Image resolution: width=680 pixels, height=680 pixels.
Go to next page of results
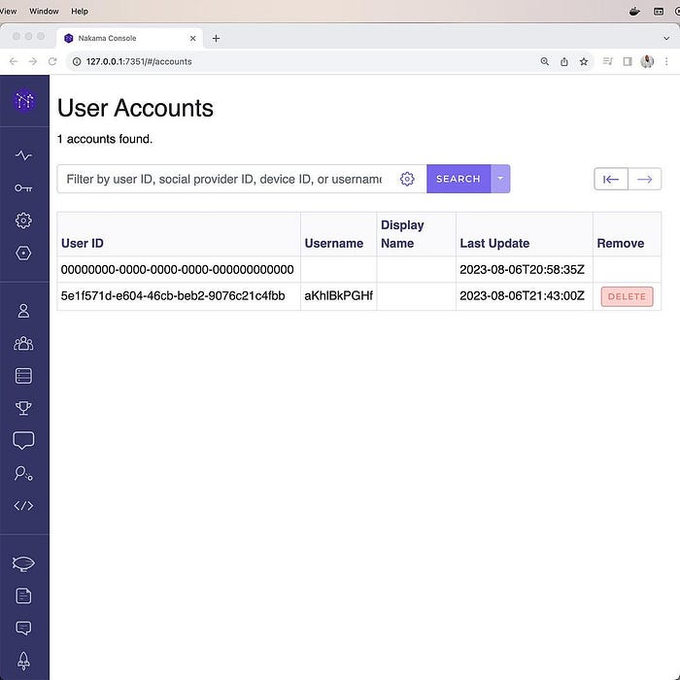click(645, 179)
